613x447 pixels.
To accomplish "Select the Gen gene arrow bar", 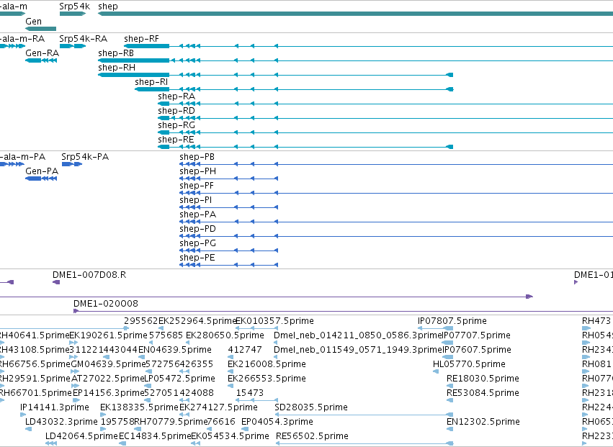I will coord(40,29).
